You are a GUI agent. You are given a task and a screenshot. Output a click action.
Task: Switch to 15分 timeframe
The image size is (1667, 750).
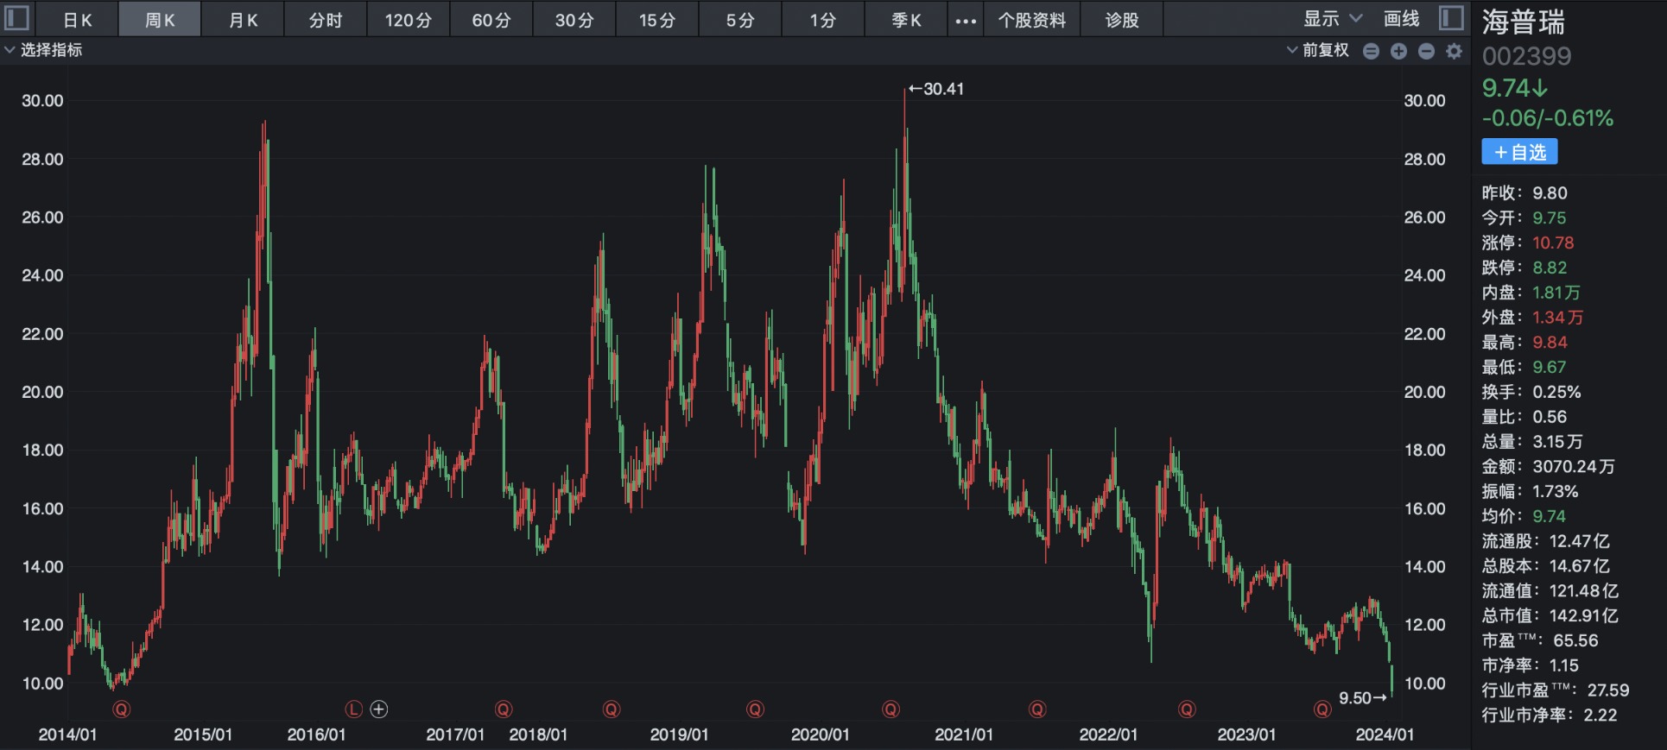[657, 20]
